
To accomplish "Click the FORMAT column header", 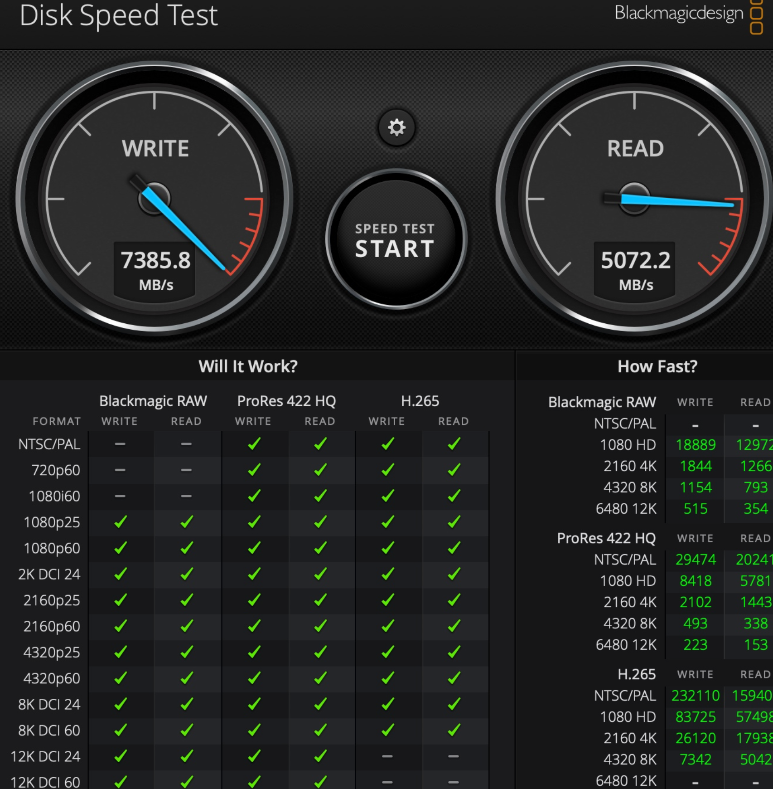I will (x=57, y=421).
